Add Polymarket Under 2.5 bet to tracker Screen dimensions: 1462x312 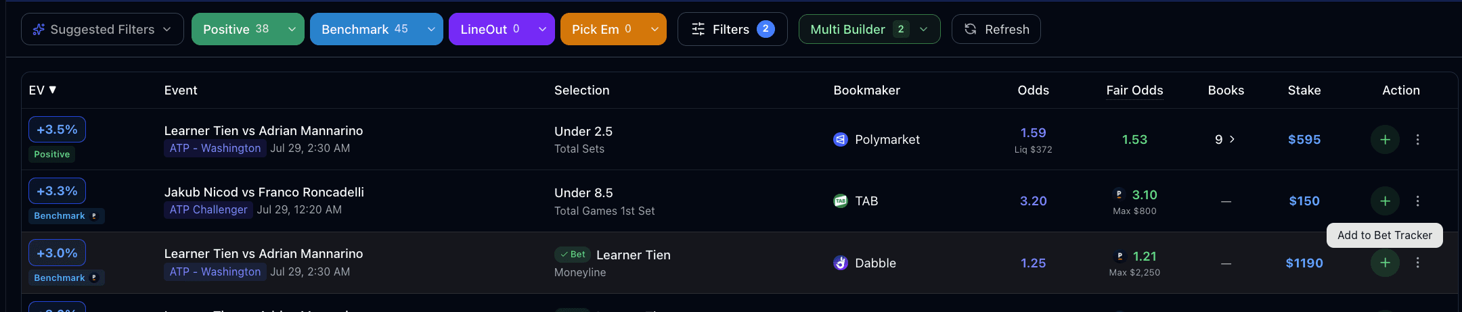[x=1385, y=140]
